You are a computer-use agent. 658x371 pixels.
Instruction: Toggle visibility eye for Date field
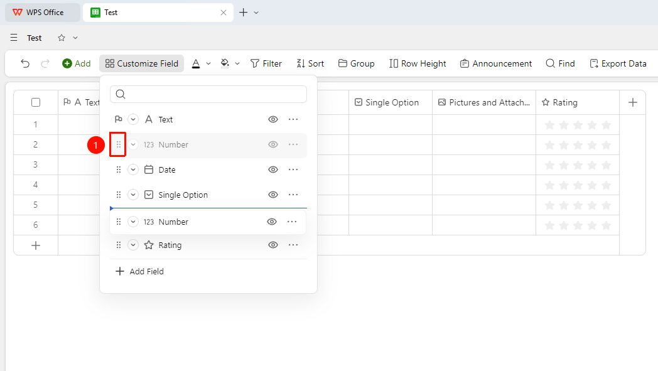click(273, 169)
